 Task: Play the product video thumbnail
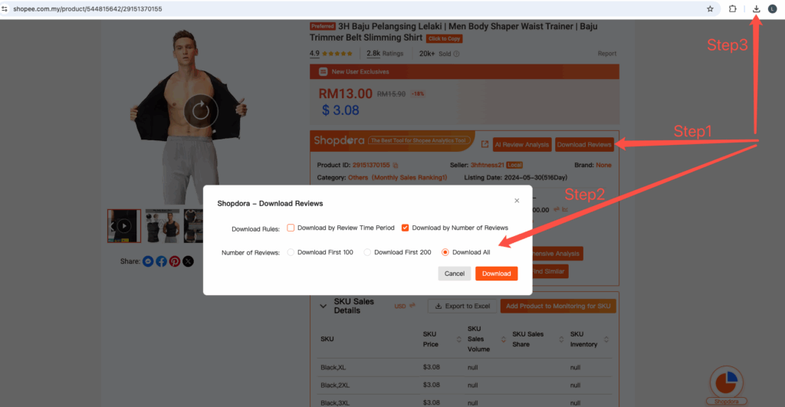pyautogui.click(x=123, y=226)
